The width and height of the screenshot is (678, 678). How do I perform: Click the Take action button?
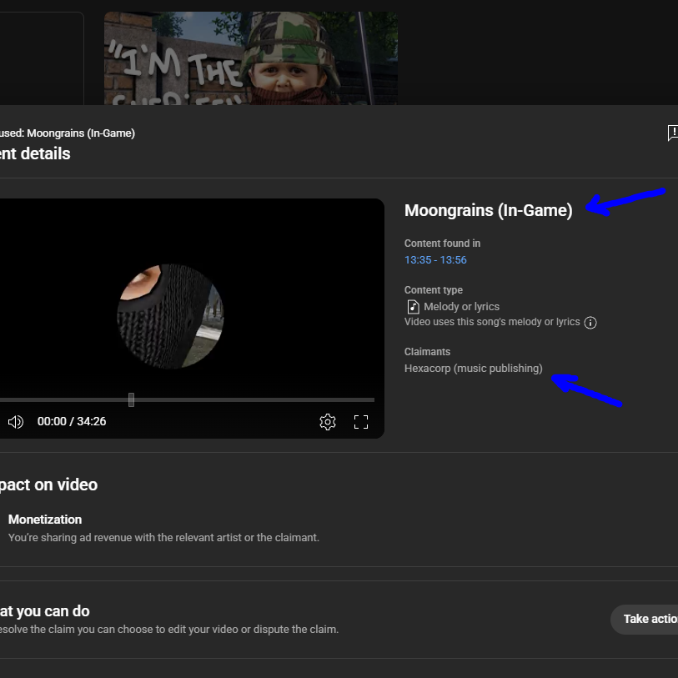(646, 619)
